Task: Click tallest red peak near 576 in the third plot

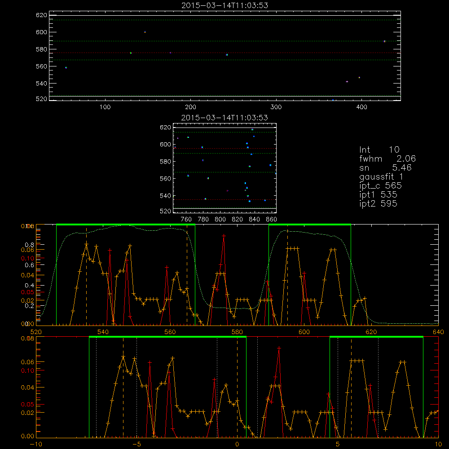Action: 224,236
